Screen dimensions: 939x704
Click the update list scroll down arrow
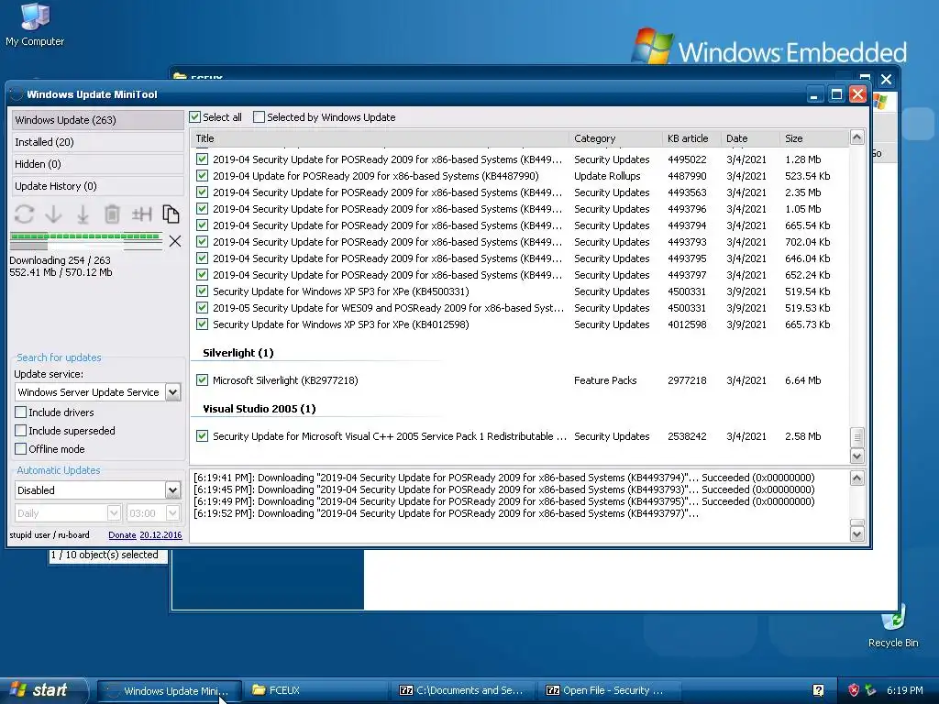(x=857, y=456)
